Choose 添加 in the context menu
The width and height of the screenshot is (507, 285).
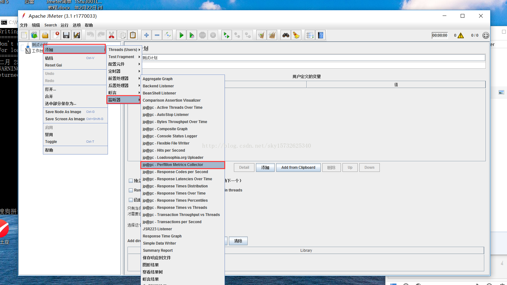tap(74, 50)
